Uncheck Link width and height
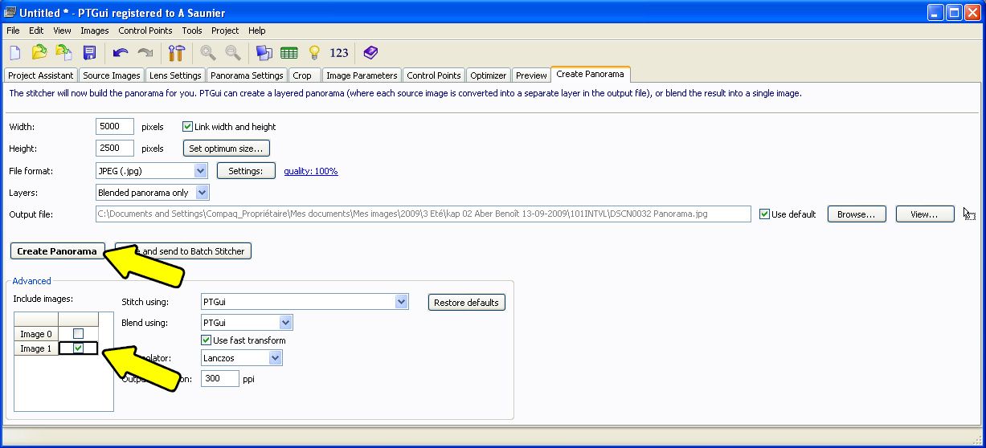Image resolution: width=986 pixels, height=448 pixels. [x=188, y=127]
